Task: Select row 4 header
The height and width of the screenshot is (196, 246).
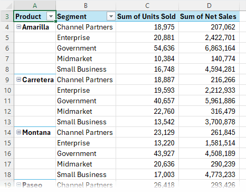Action: 7,27
